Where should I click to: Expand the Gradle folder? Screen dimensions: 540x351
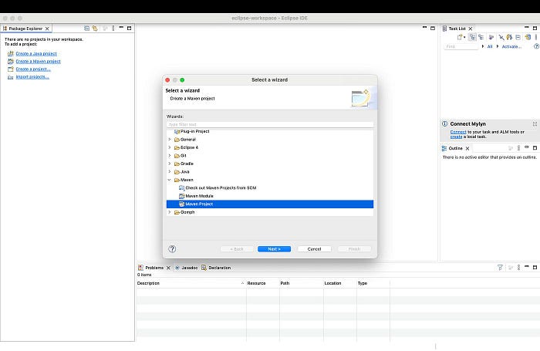pyautogui.click(x=170, y=164)
